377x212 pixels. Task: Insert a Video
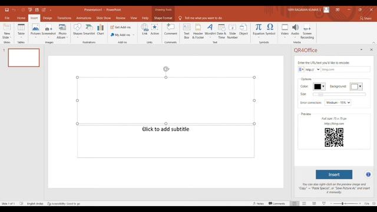[285, 31]
